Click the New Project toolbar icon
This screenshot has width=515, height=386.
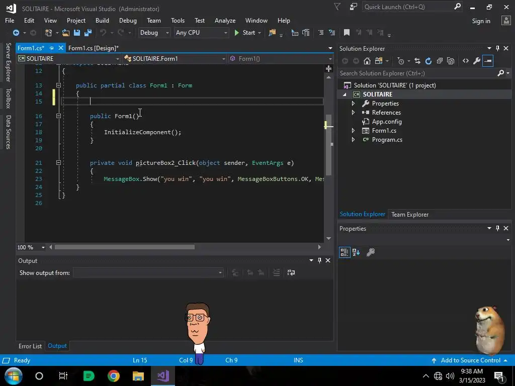(48, 33)
